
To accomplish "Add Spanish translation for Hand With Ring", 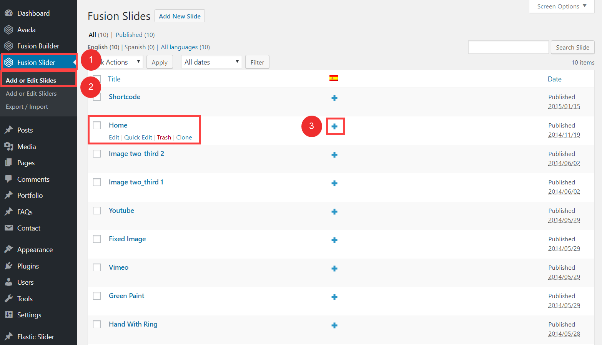I will 334,325.
